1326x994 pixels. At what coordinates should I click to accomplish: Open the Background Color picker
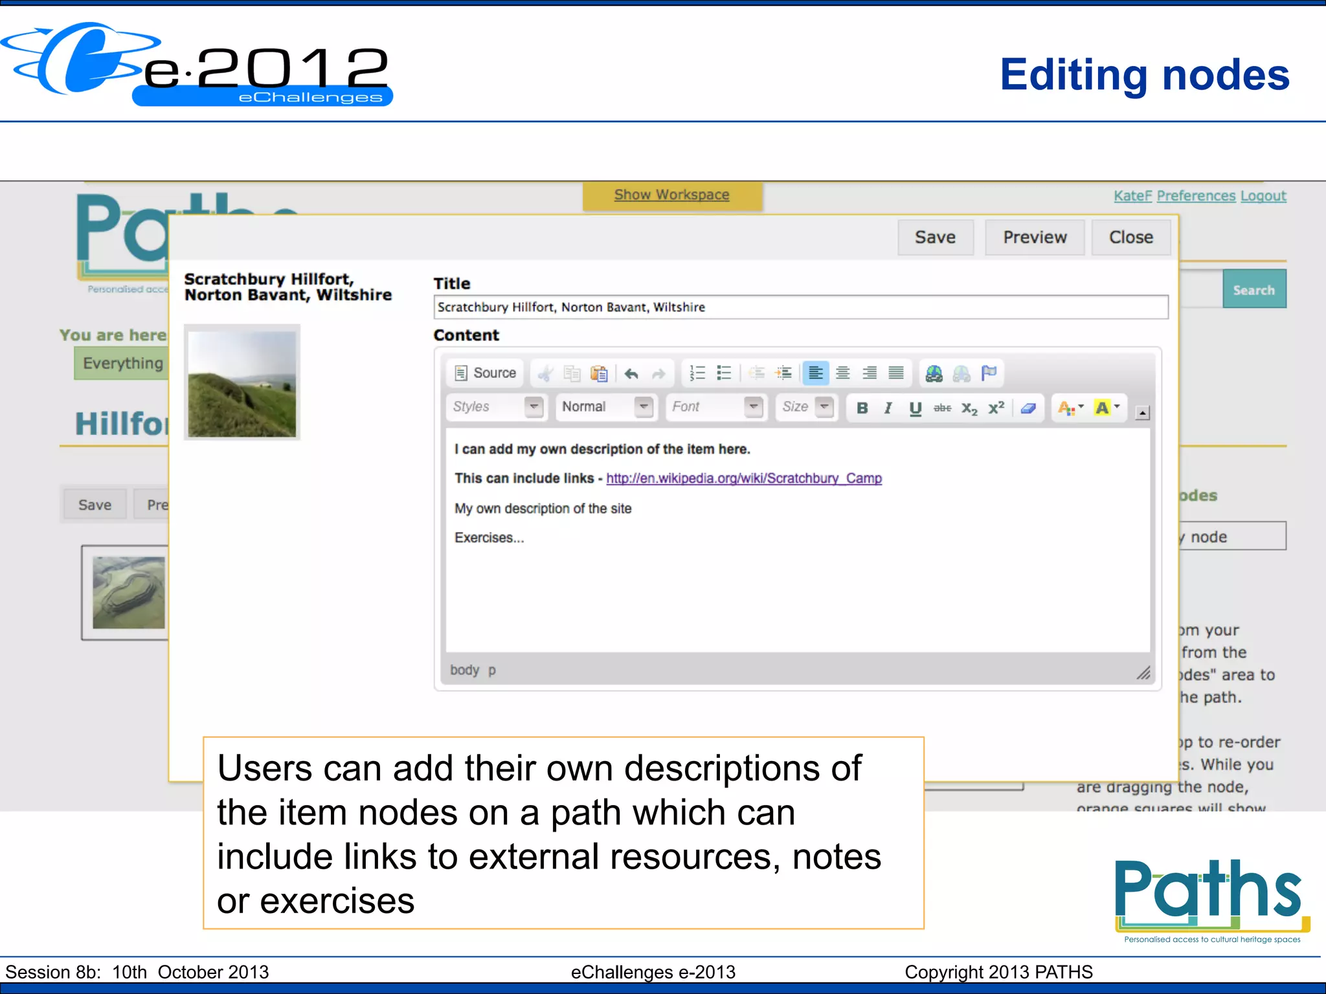[1107, 408]
